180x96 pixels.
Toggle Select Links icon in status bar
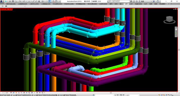click(x=159, y=95)
